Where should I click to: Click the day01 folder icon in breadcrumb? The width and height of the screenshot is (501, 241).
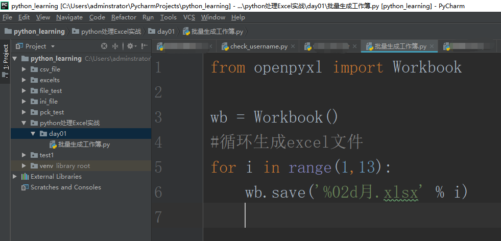(x=152, y=31)
